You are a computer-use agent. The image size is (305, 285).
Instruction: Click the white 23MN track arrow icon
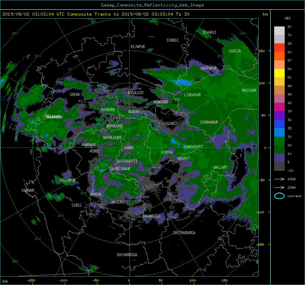[279, 187]
